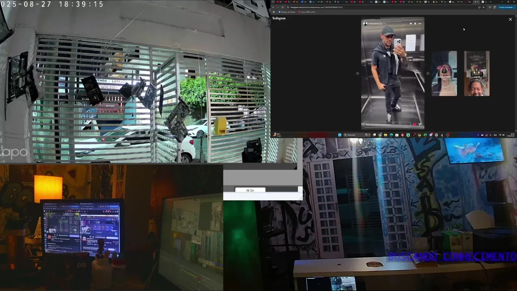This screenshot has width=517, height=291.
Task: Click the story reply message field
Action: click(x=387, y=124)
